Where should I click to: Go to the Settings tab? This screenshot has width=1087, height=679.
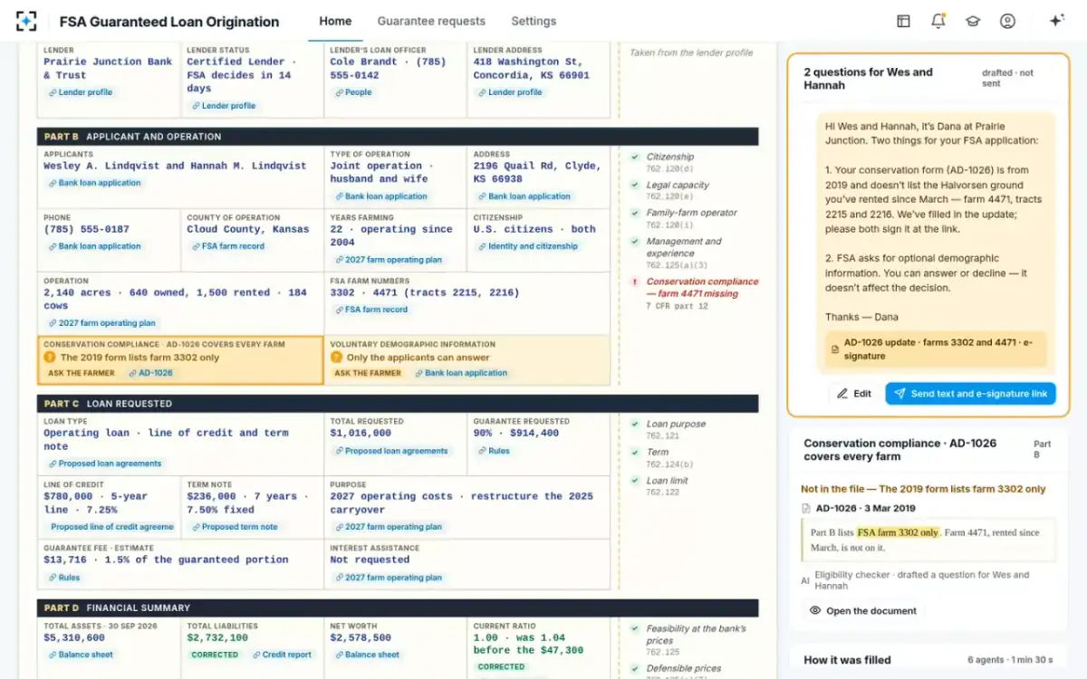coord(534,21)
